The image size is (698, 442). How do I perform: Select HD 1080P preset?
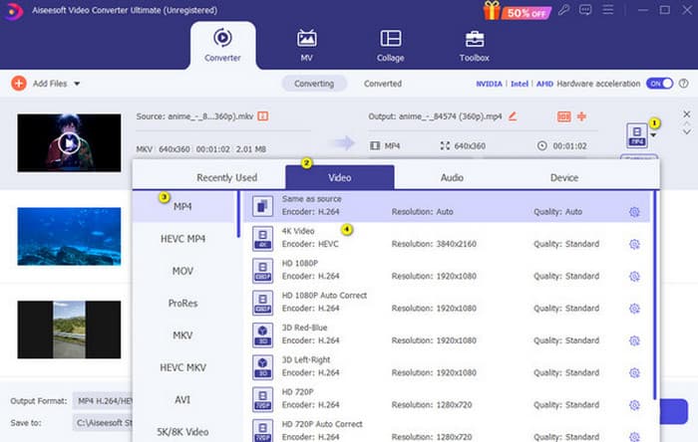tap(447, 271)
